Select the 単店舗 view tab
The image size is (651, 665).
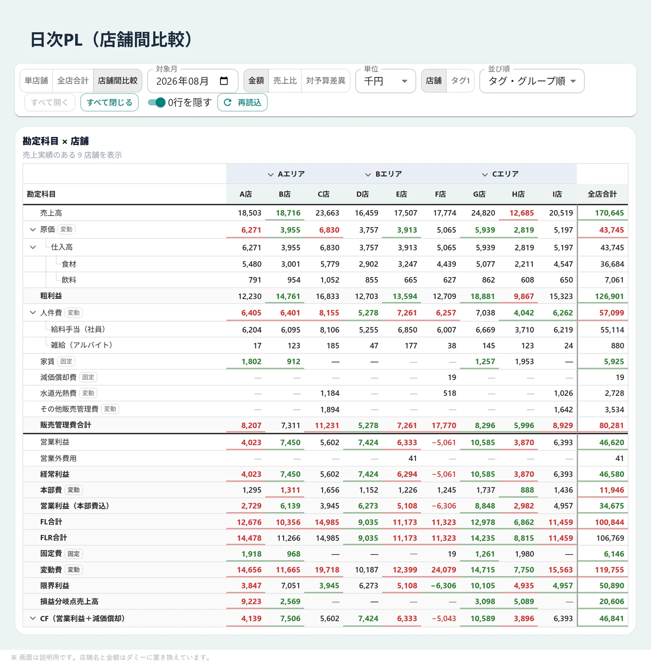[36, 81]
